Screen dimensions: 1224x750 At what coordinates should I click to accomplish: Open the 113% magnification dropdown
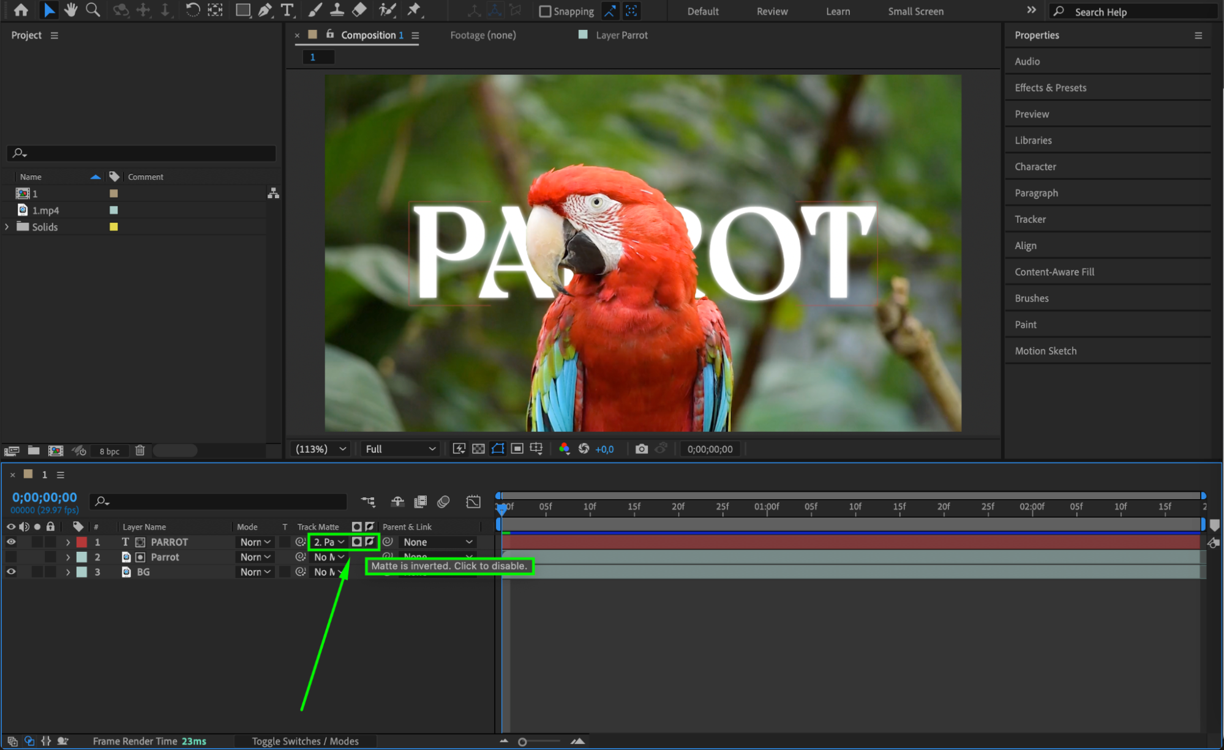[x=321, y=449]
